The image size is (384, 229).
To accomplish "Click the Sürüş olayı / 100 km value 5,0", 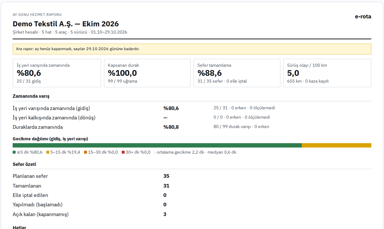I will 293,73.
